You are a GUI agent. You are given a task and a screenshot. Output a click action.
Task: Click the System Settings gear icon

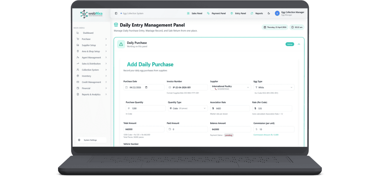[79, 140]
